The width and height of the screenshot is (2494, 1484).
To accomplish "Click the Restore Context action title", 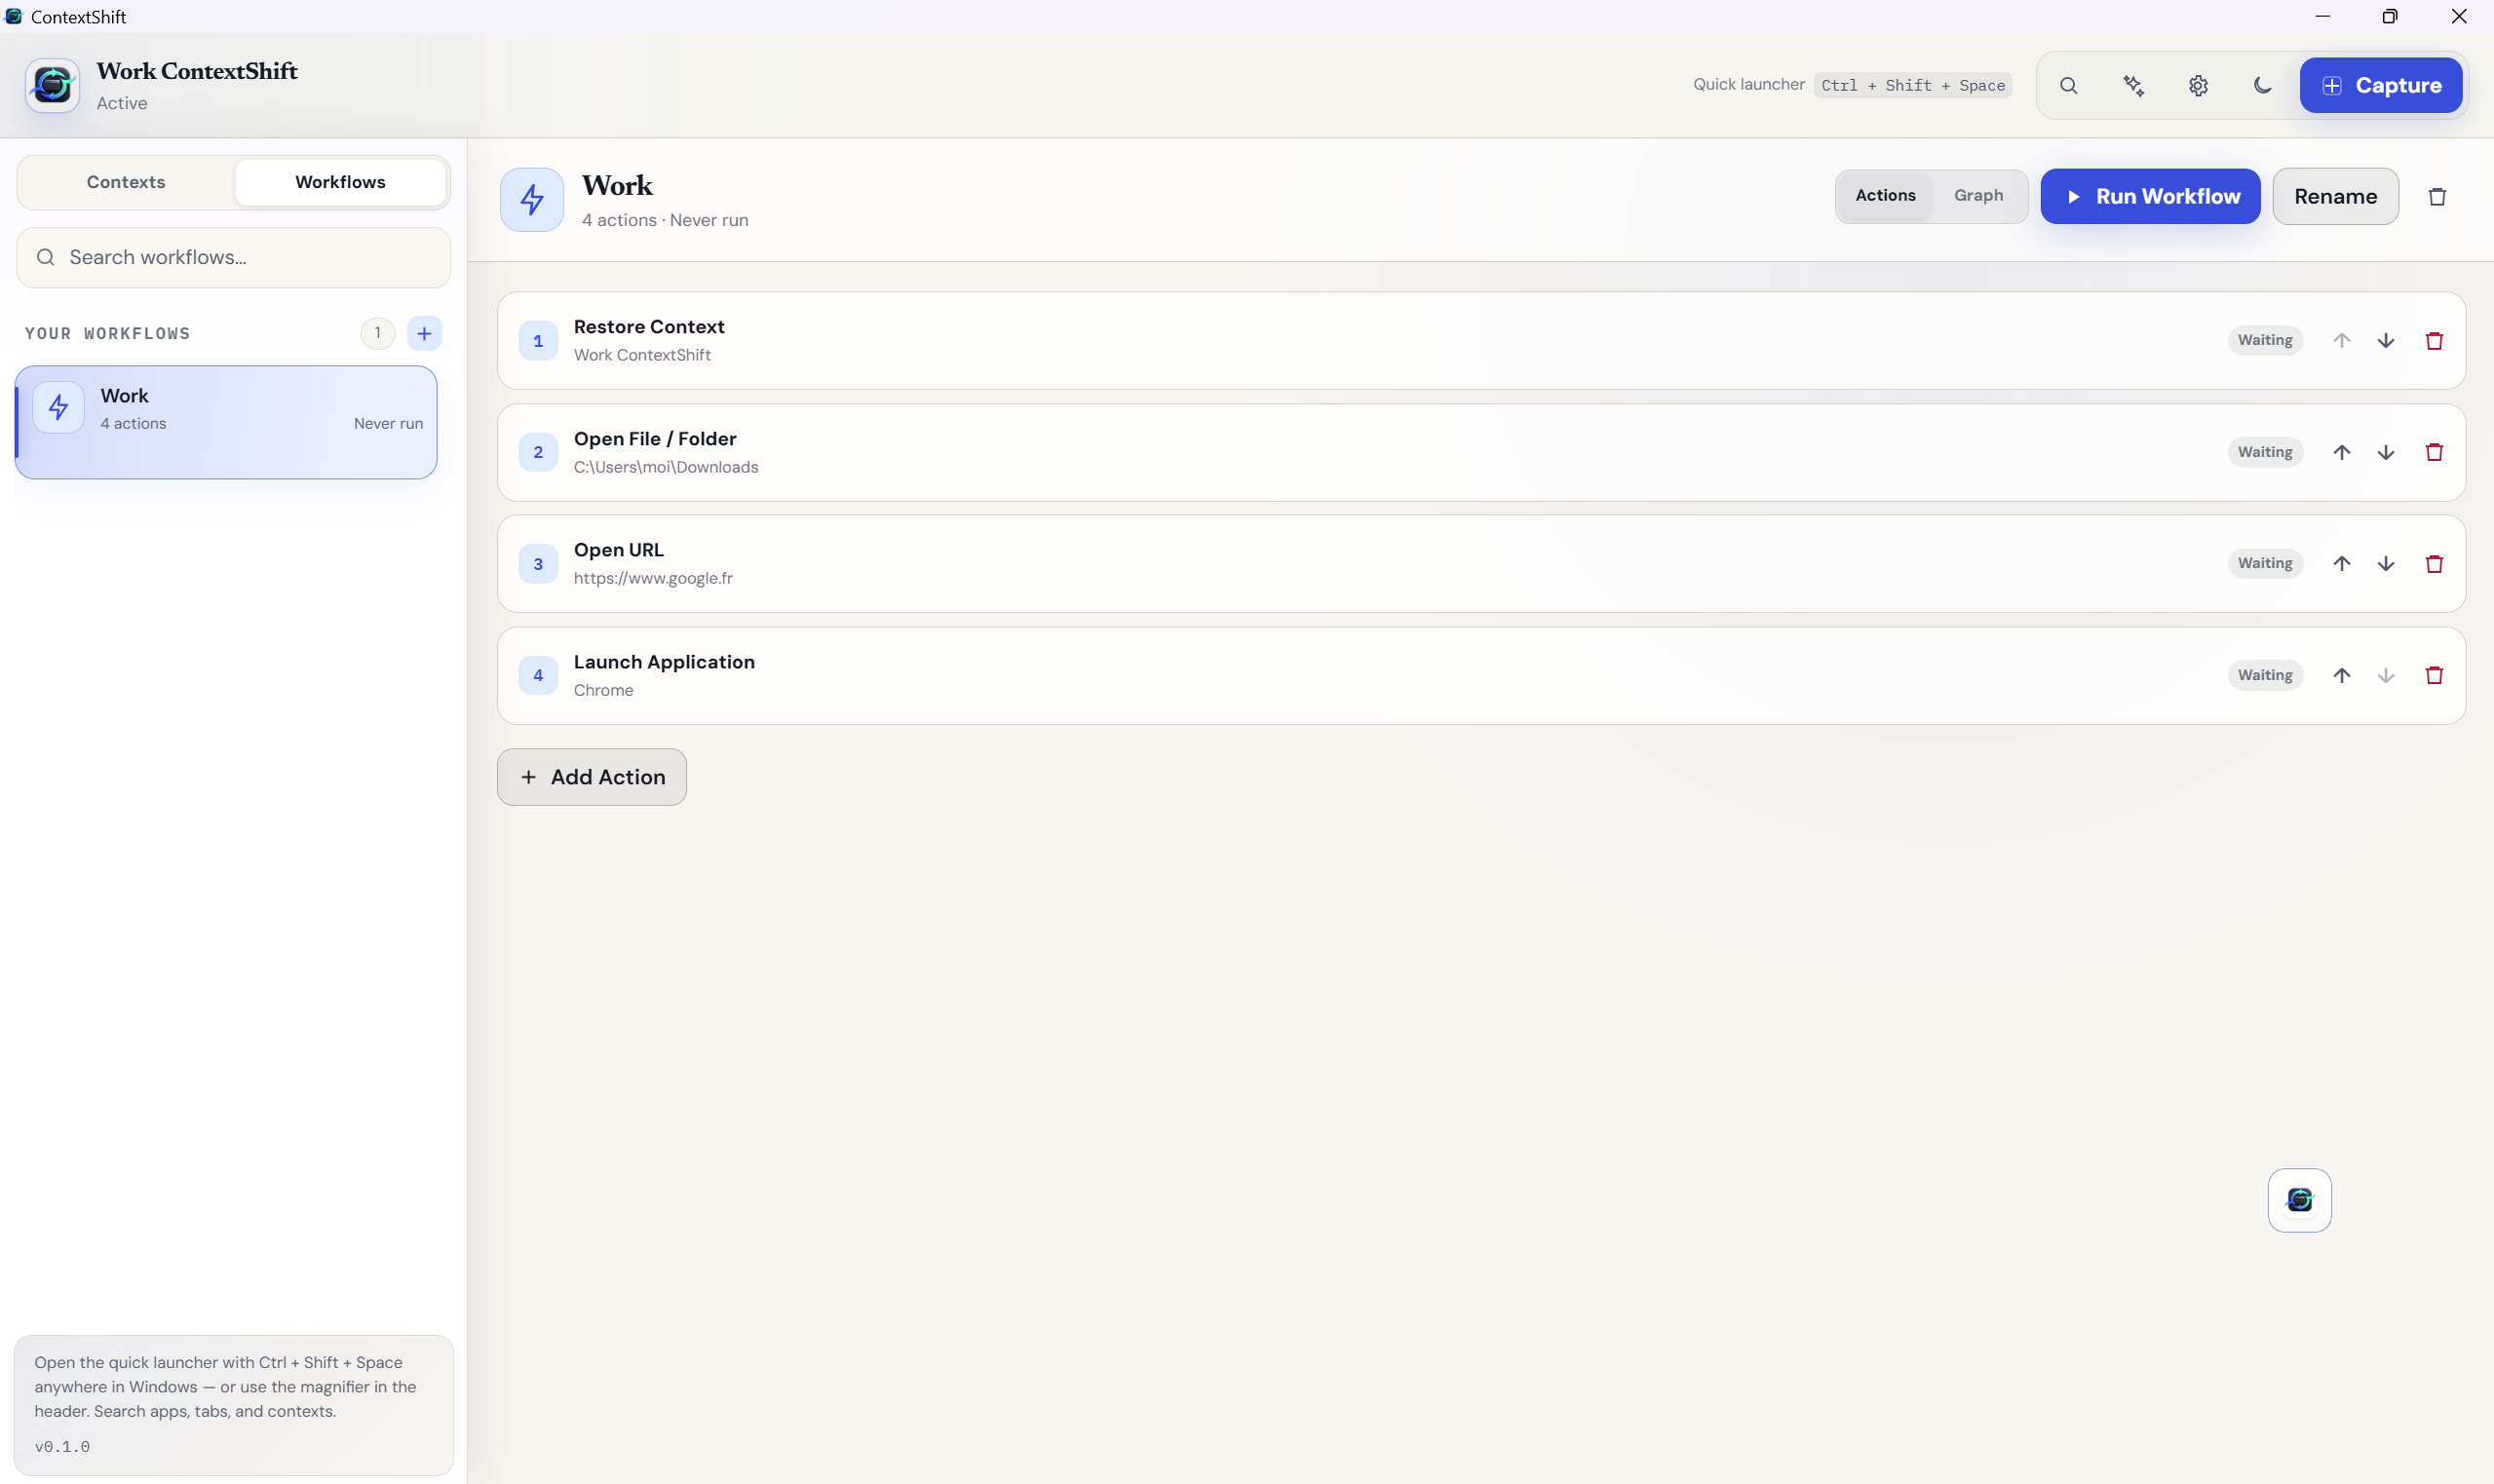I will [649, 327].
